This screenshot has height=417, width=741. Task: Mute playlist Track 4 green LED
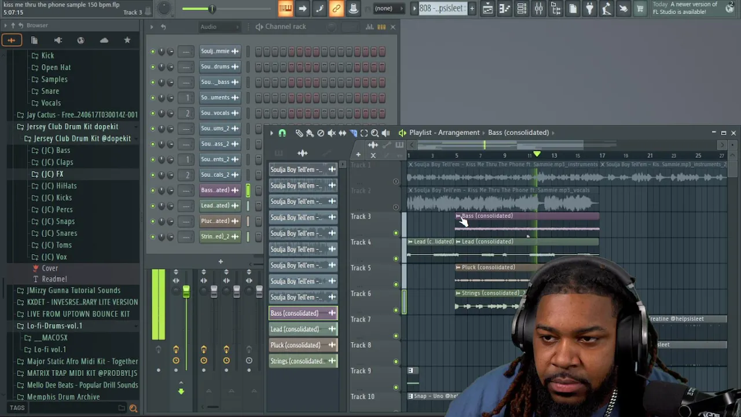tap(396, 259)
